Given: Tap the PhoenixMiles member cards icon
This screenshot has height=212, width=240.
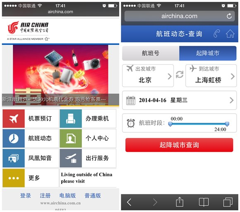Looking at the screenshot, I should point(14,158).
